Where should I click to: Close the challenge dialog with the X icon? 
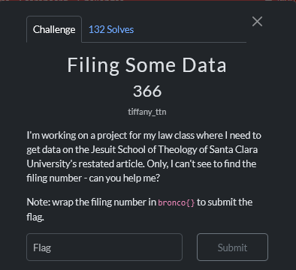[257, 22]
